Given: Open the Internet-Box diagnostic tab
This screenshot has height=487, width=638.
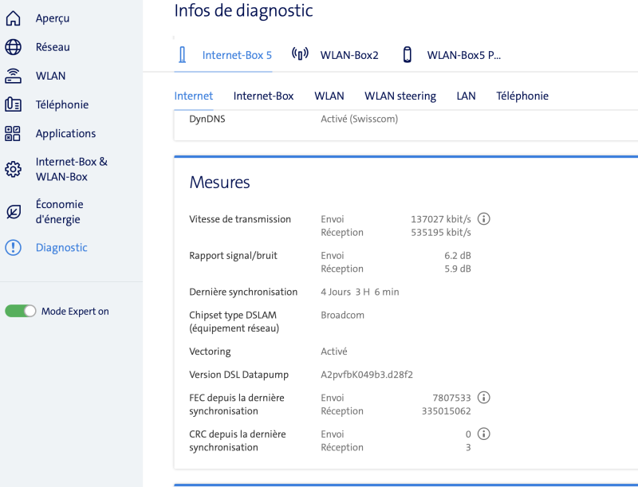Looking at the screenshot, I should [x=263, y=96].
